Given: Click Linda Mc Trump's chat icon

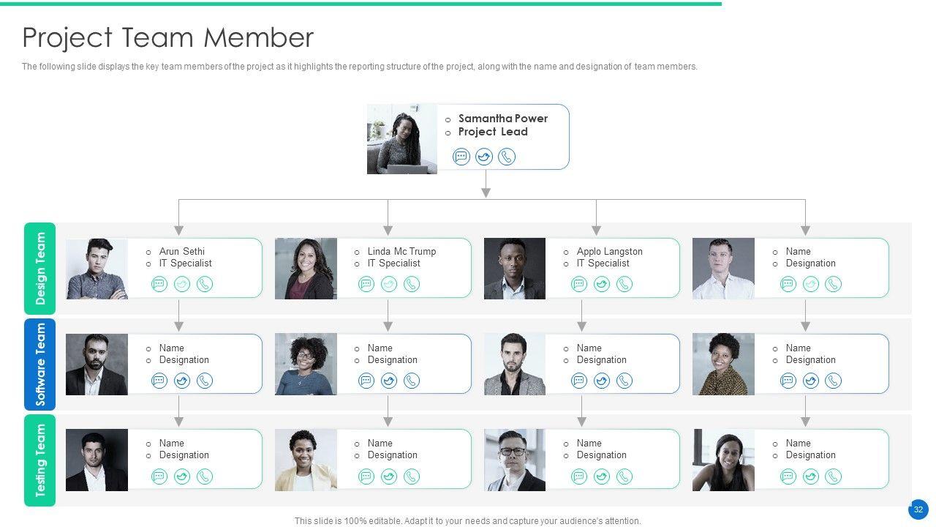Looking at the screenshot, I should point(366,284).
